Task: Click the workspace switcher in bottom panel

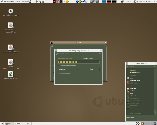Action: (147, 123)
